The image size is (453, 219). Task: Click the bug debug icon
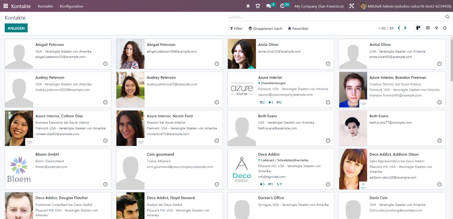248,6
